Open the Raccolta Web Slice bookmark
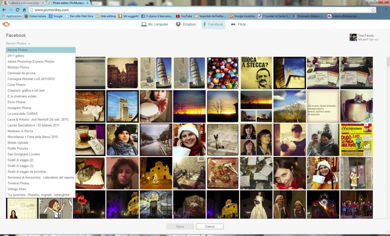This screenshot has width=390, height=236. coord(79,16)
